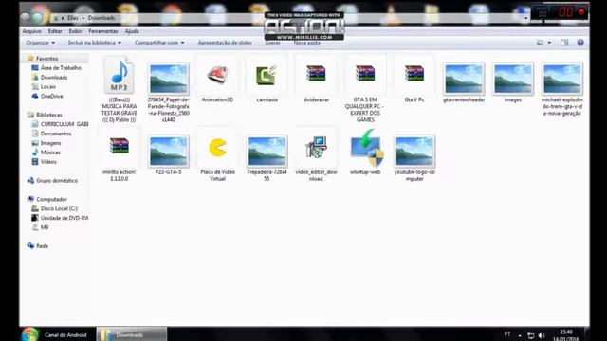Open Grupo doméstico in sidebar
Screen dimensions: 607x341
pyautogui.click(x=57, y=181)
